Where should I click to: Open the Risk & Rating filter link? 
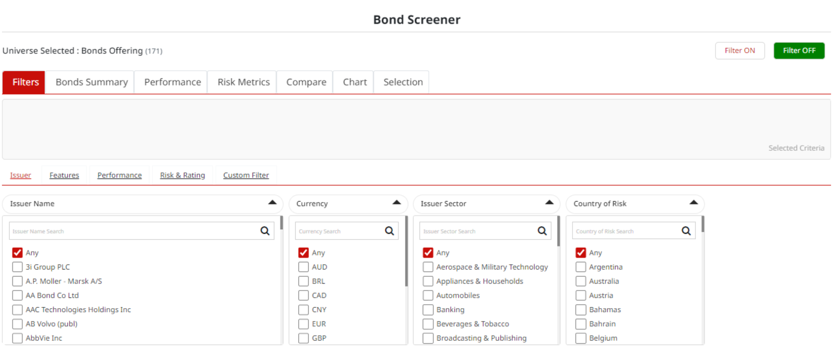(182, 175)
